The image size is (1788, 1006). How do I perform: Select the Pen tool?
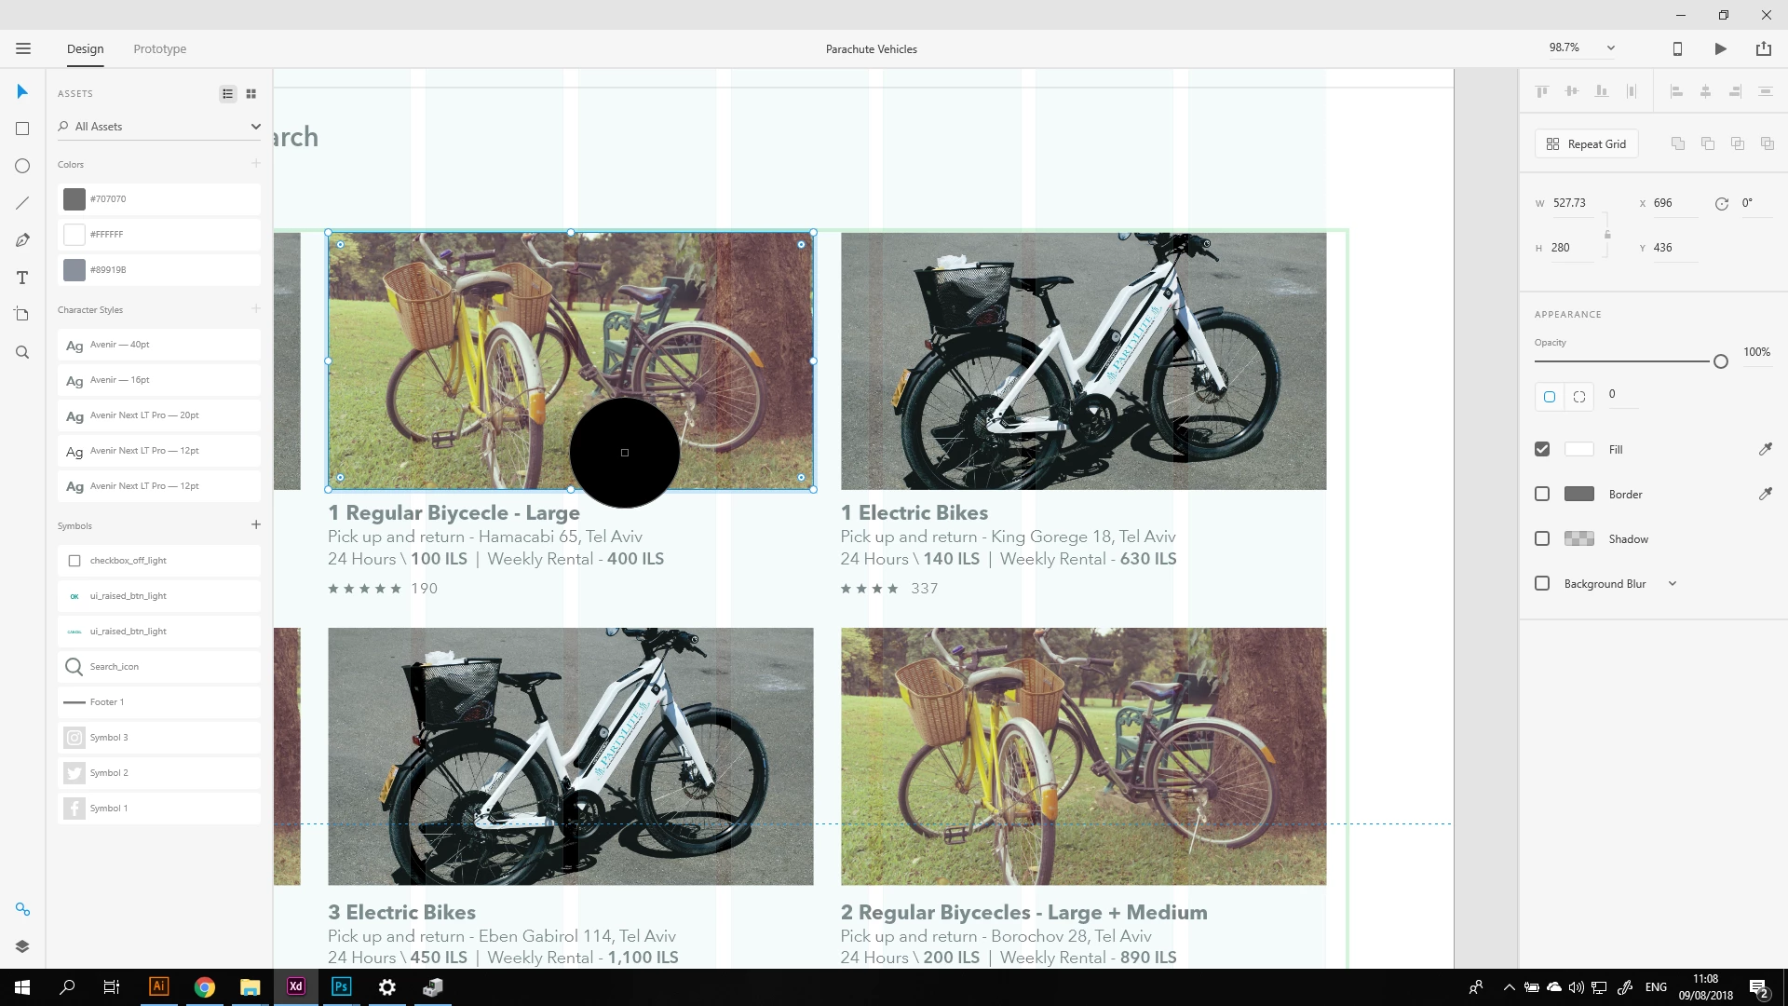point(22,240)
